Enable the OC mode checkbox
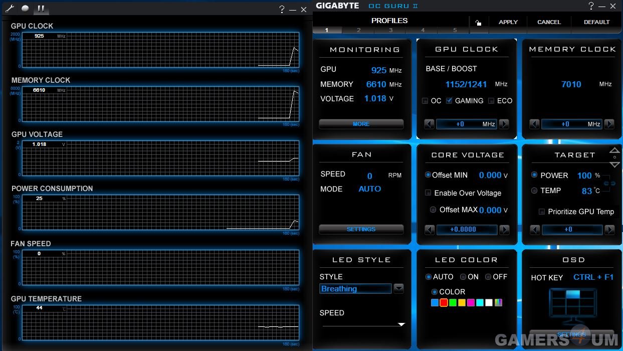The image size is (623, 351). tap(425, 101)
